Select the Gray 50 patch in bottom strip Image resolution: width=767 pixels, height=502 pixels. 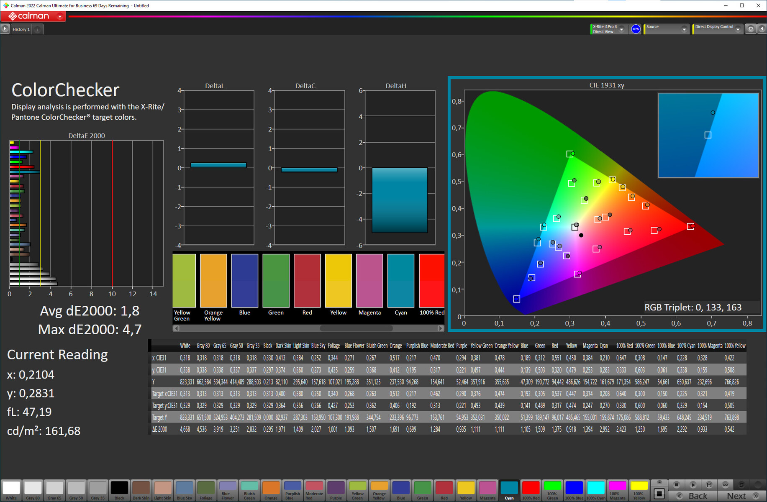point(76,490)
